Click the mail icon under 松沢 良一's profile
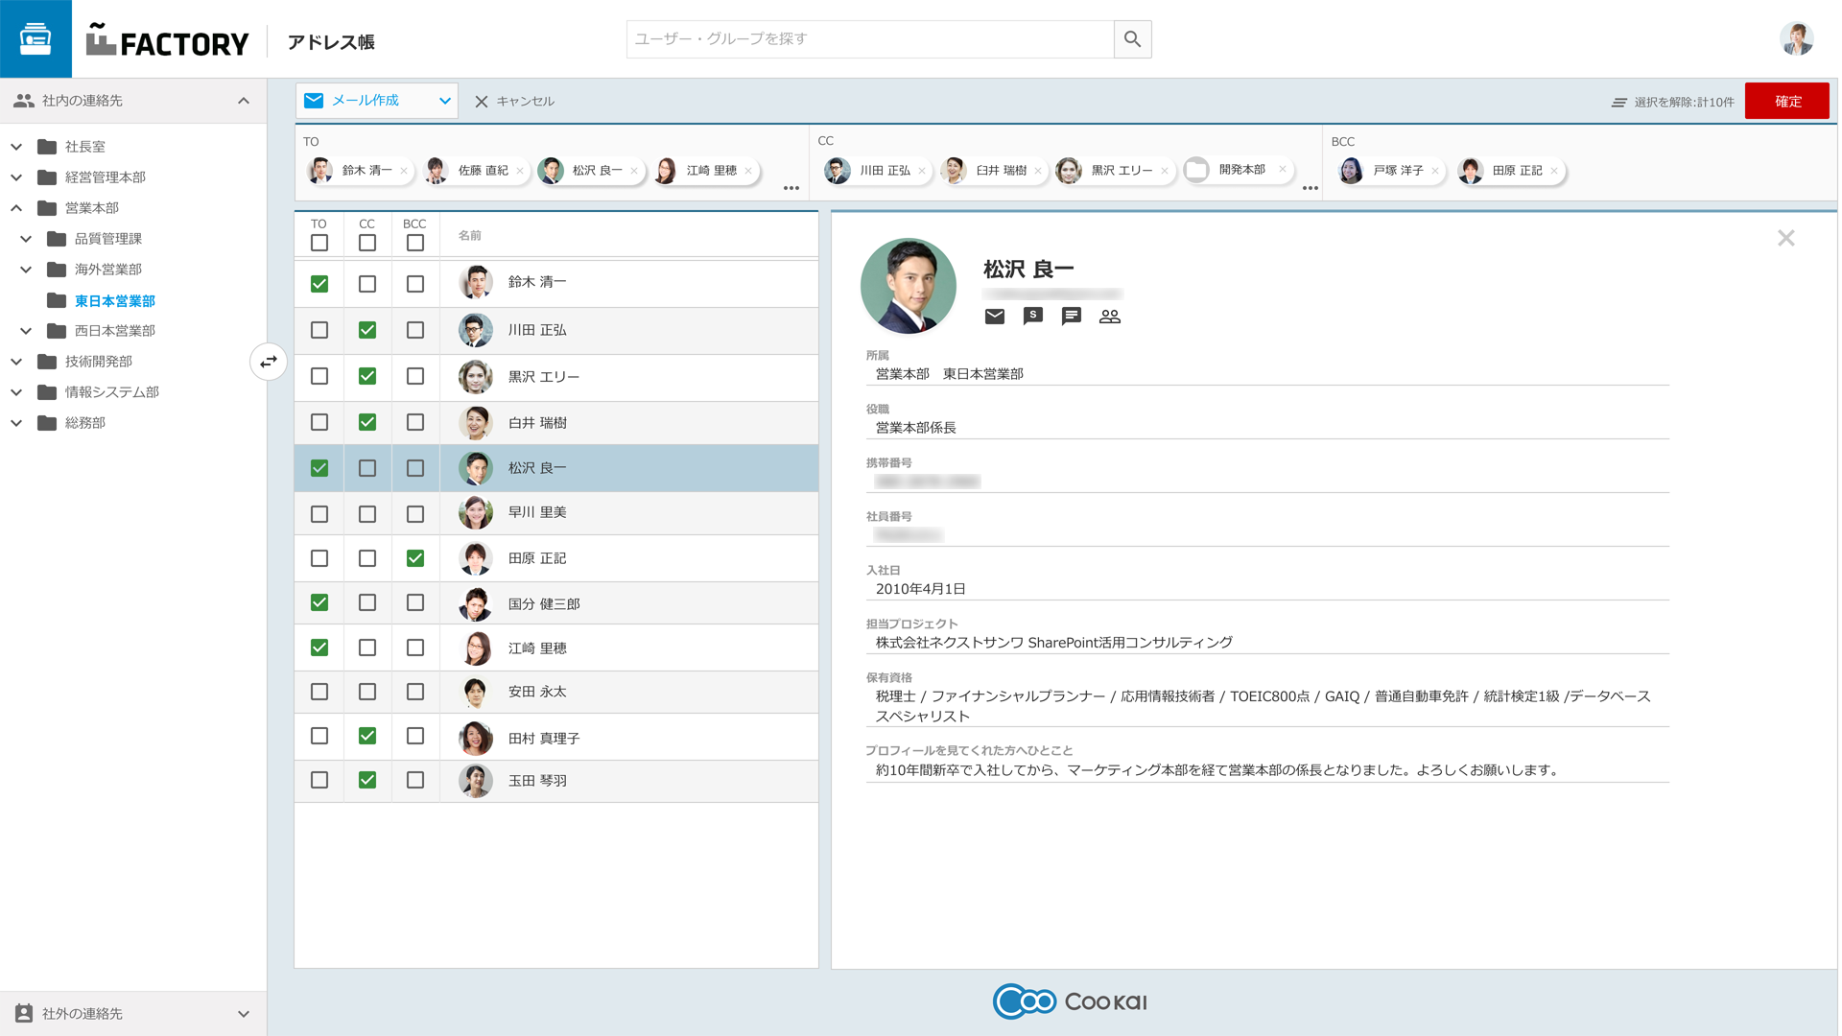Viewport: 1842px width, 1036px height. coord(994,317)
